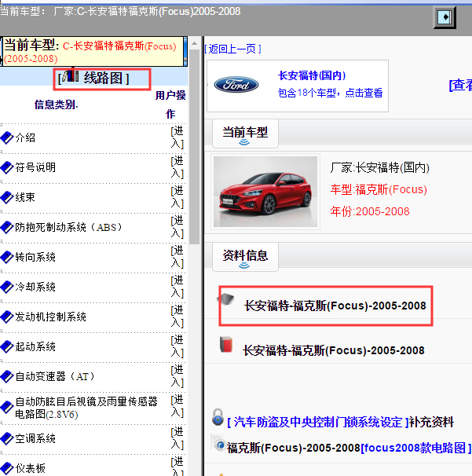
Task: Click 进入 for the 转向系统 row
Action: (x=177, y=257)
